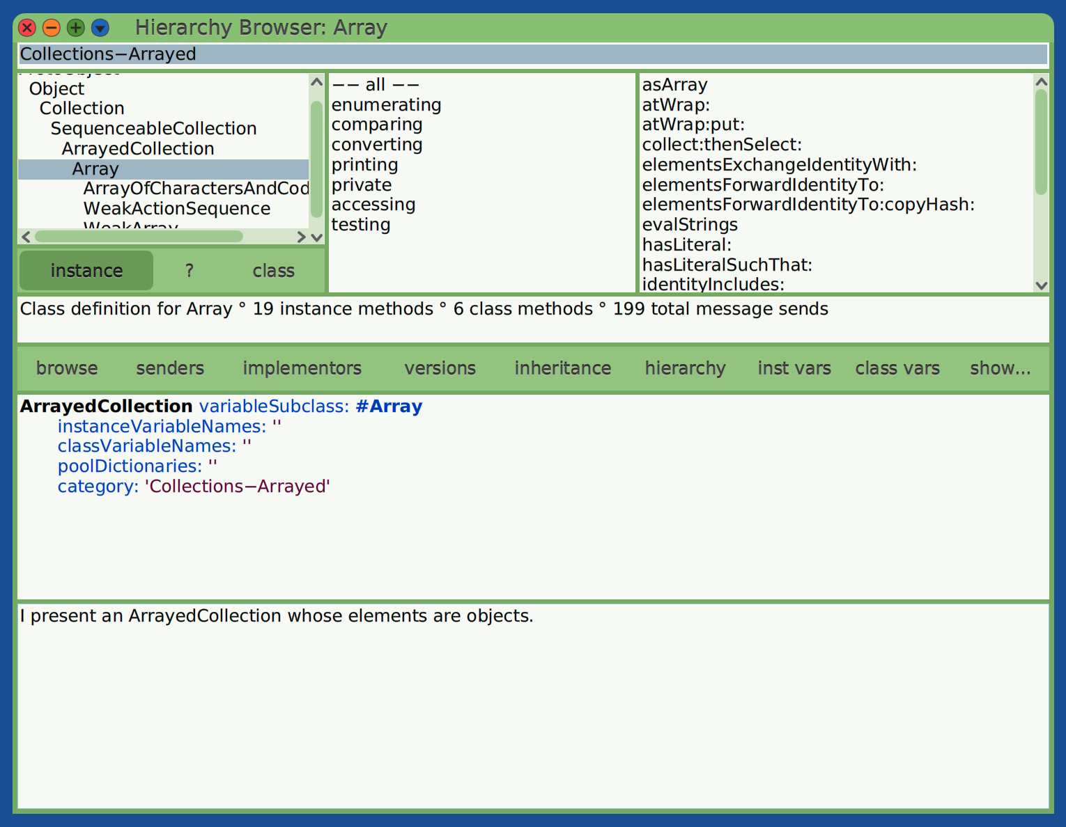
Task: Click the left arrow of the horizontal scrollbar
Action: coord(26,237)
